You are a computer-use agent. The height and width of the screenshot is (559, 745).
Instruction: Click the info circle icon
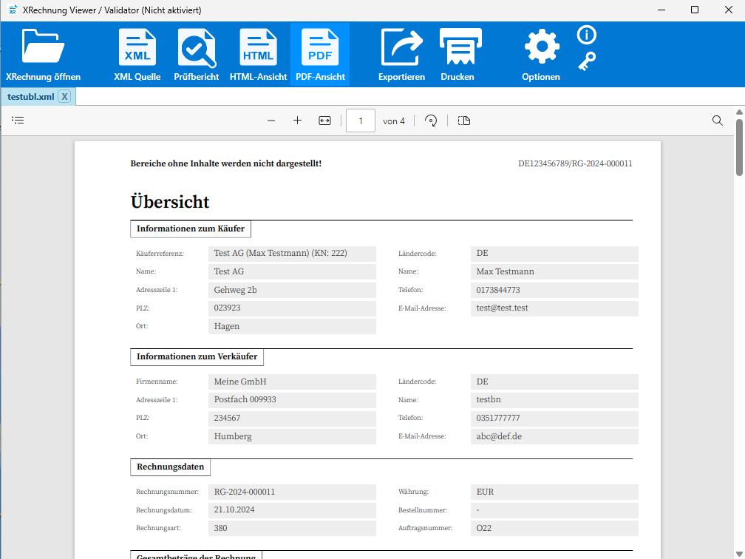586,35
